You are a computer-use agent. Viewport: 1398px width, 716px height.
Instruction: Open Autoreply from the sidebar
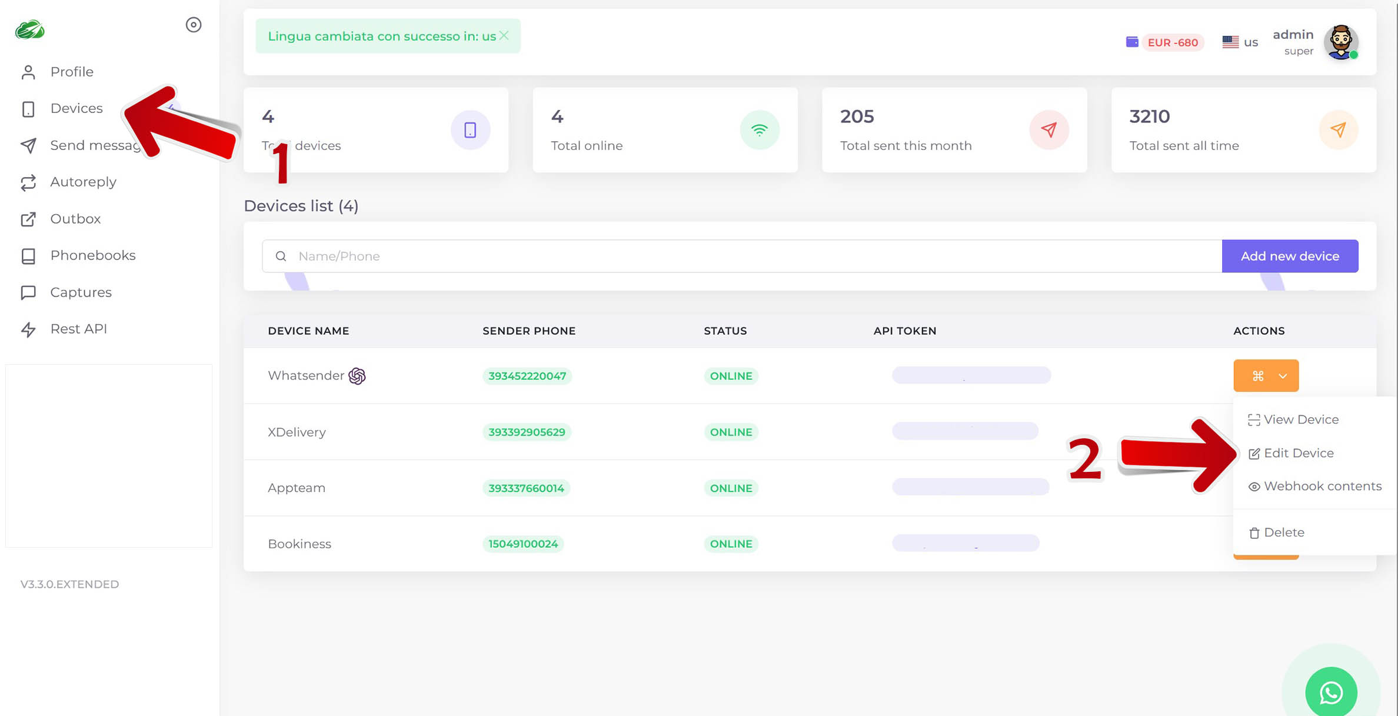pos(83,182)
